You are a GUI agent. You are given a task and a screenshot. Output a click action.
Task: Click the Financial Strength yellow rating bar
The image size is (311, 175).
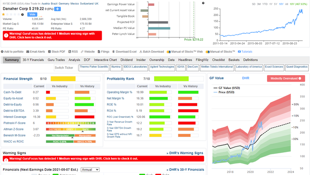tap(63, 79)
